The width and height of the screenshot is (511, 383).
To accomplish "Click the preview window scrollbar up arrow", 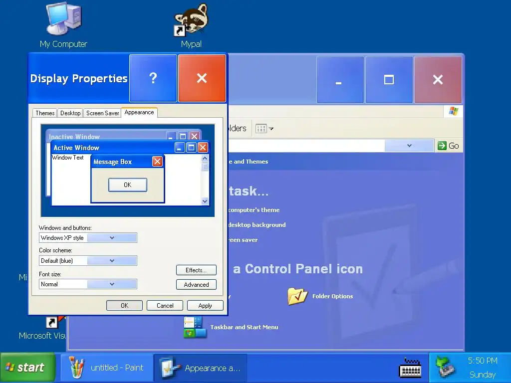I will click(205, 158).
